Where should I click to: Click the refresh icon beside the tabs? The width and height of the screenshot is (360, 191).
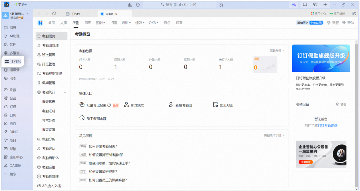pyautogui.click(x=54, y=14)
